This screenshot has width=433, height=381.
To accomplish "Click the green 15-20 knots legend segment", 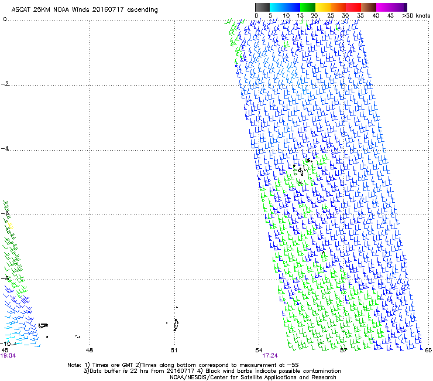I will (x=308, y=7).
